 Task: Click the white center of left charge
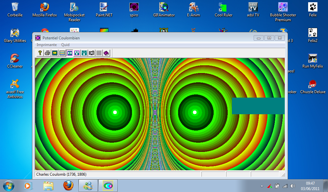click(x=115, y=112)
